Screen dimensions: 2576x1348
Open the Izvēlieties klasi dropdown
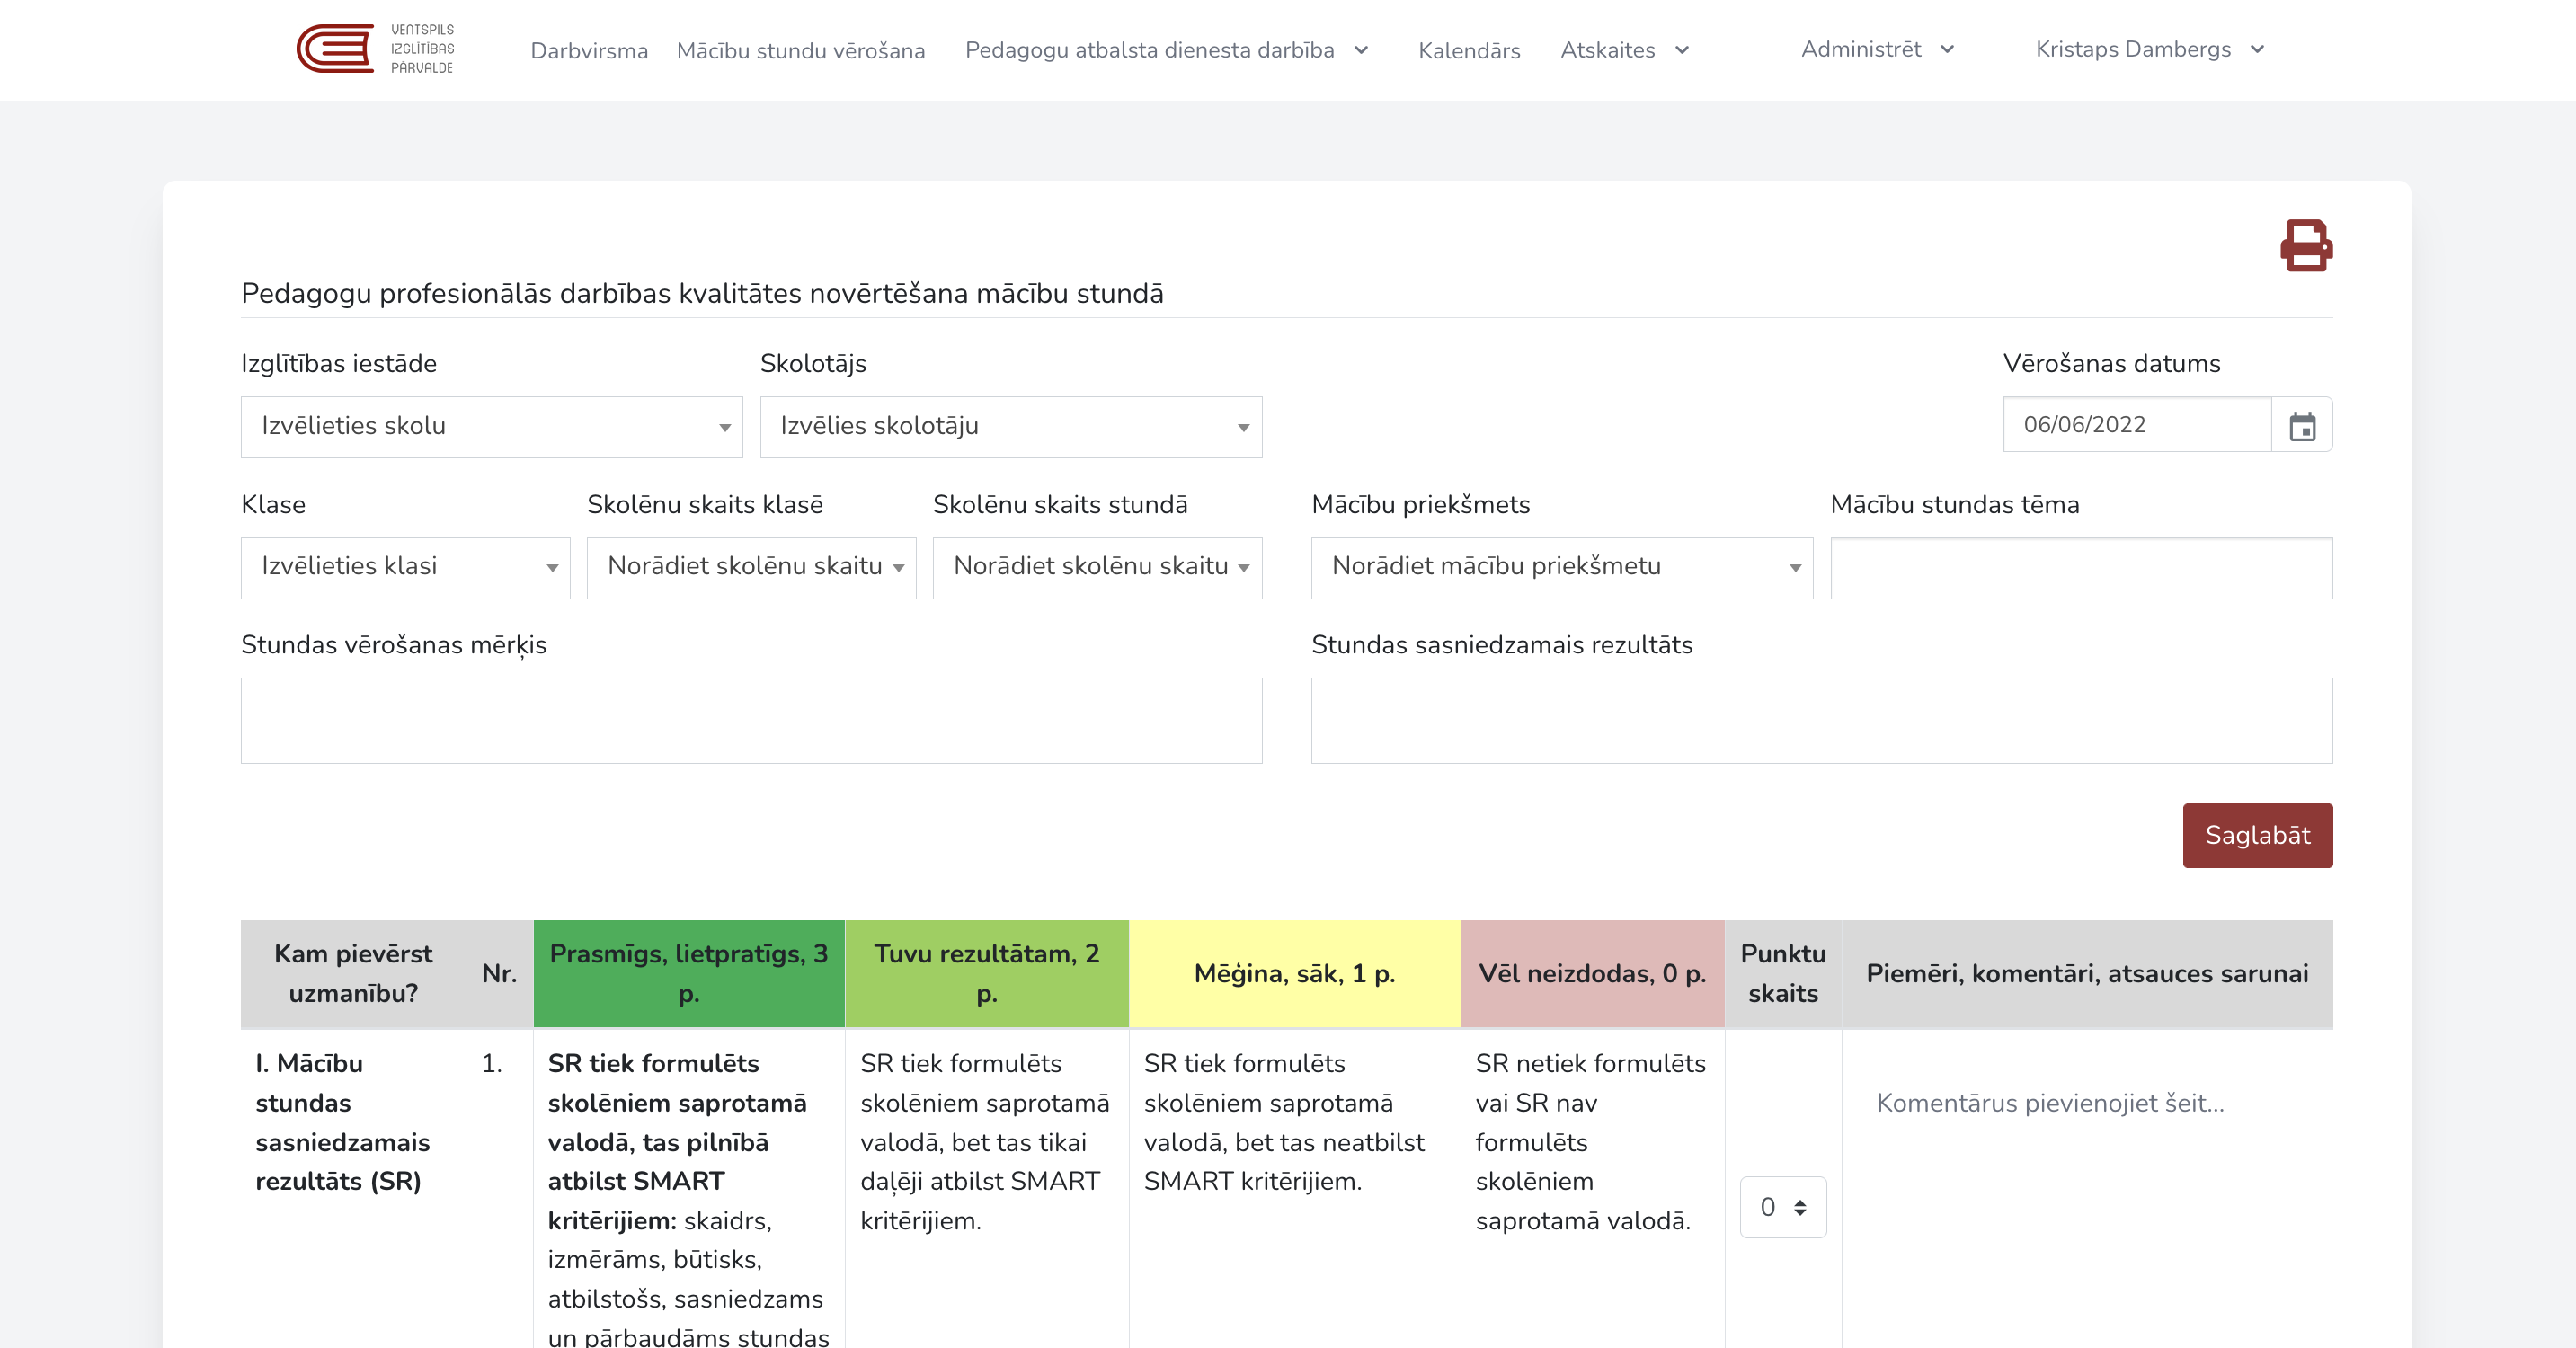pyautogui.click(x=405, y=567)
